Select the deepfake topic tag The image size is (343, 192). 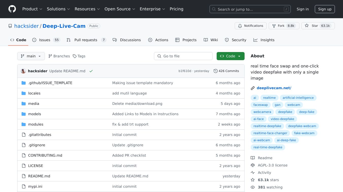click(x=285, y=112)
